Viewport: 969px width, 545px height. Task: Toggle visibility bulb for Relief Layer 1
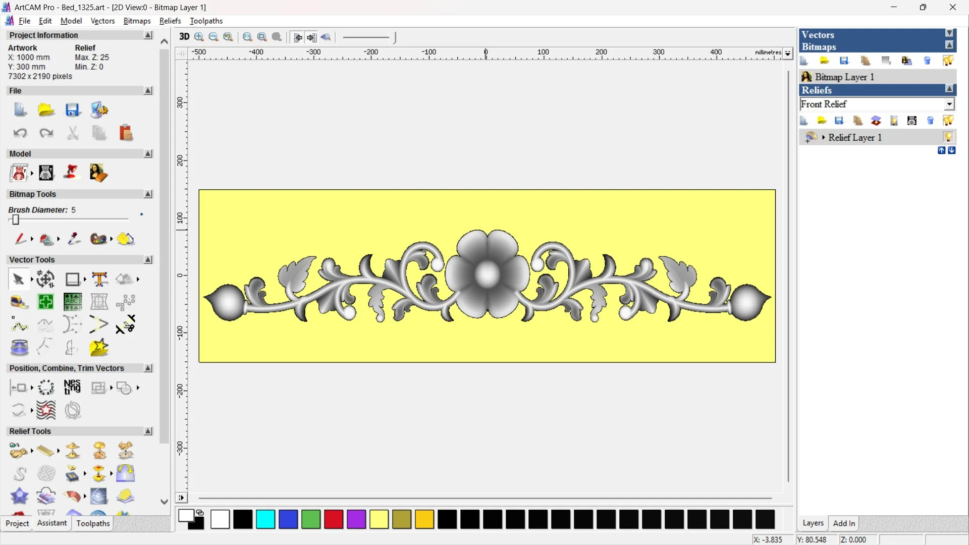[948, 137]
